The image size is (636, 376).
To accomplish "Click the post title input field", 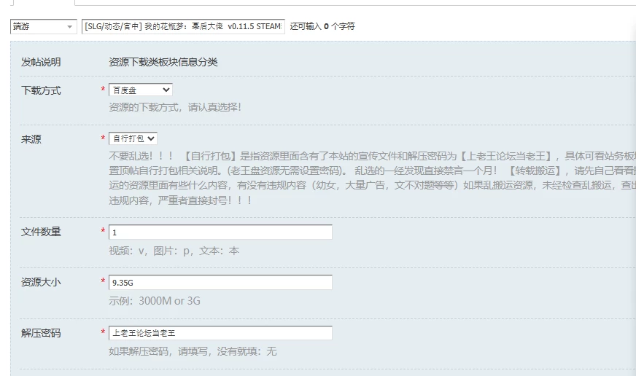I will coord(183,27).
